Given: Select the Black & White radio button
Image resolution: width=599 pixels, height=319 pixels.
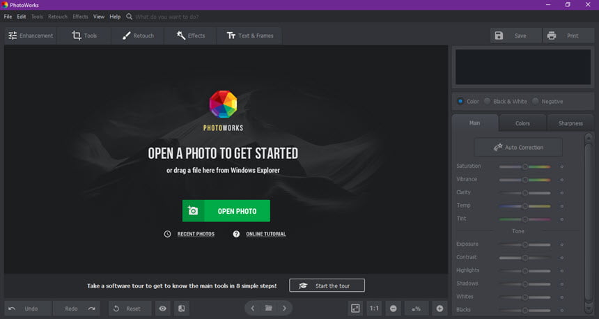Looking at the screenshot, I should point(487,101).
